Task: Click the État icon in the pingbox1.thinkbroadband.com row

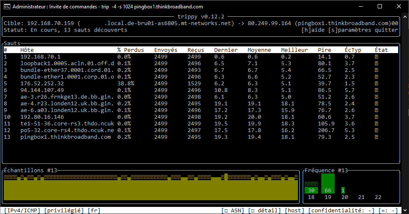Action: coord(376,137)
